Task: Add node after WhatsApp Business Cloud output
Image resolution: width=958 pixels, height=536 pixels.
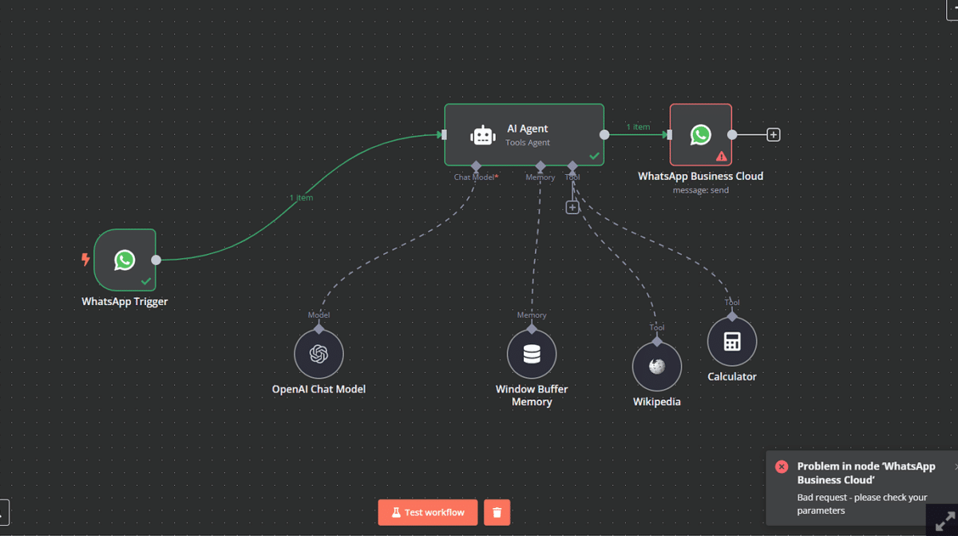Action: pyautogui.click(x=773, y=135)
